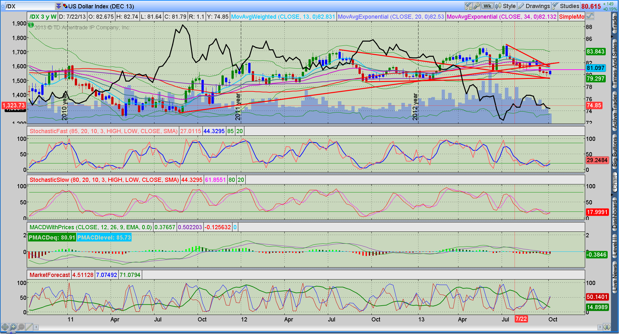Click the zoom in magnifier
The image size is (619, 334).
pyautogui.click(x=13, y=327)
